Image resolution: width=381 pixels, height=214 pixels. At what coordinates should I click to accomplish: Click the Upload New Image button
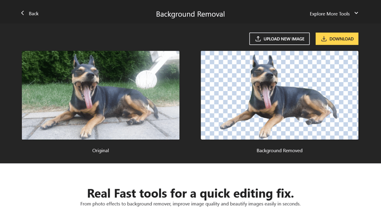(x=279, y=39)
